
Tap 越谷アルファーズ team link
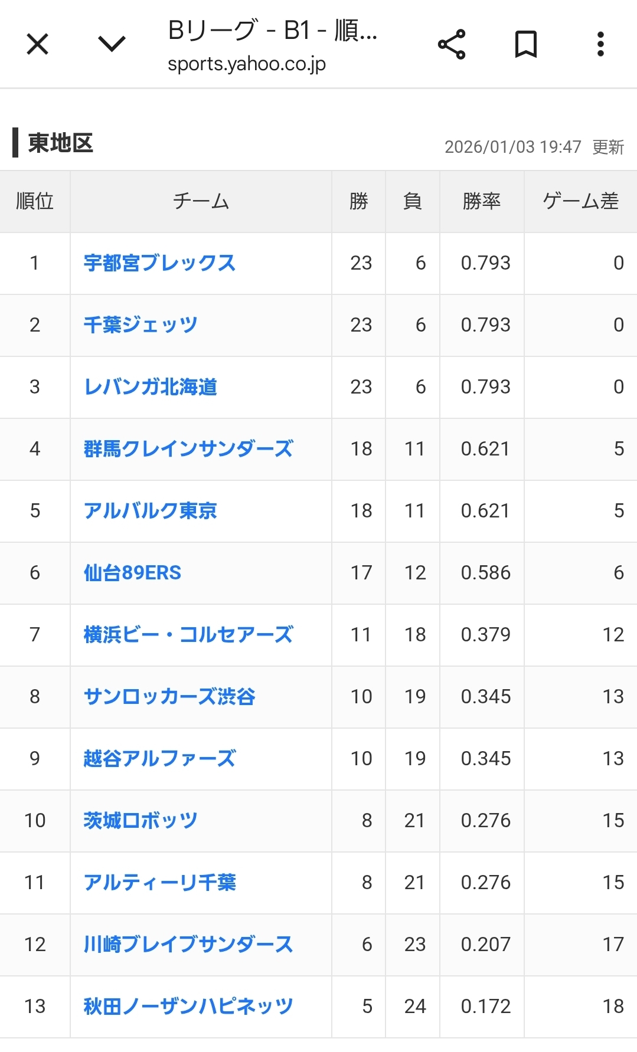(x=159, y=759)
